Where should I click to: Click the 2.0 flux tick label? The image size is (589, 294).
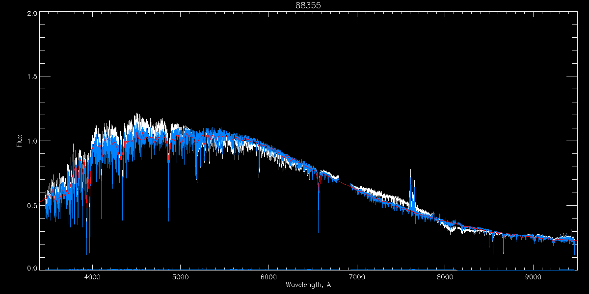point(32,13)
